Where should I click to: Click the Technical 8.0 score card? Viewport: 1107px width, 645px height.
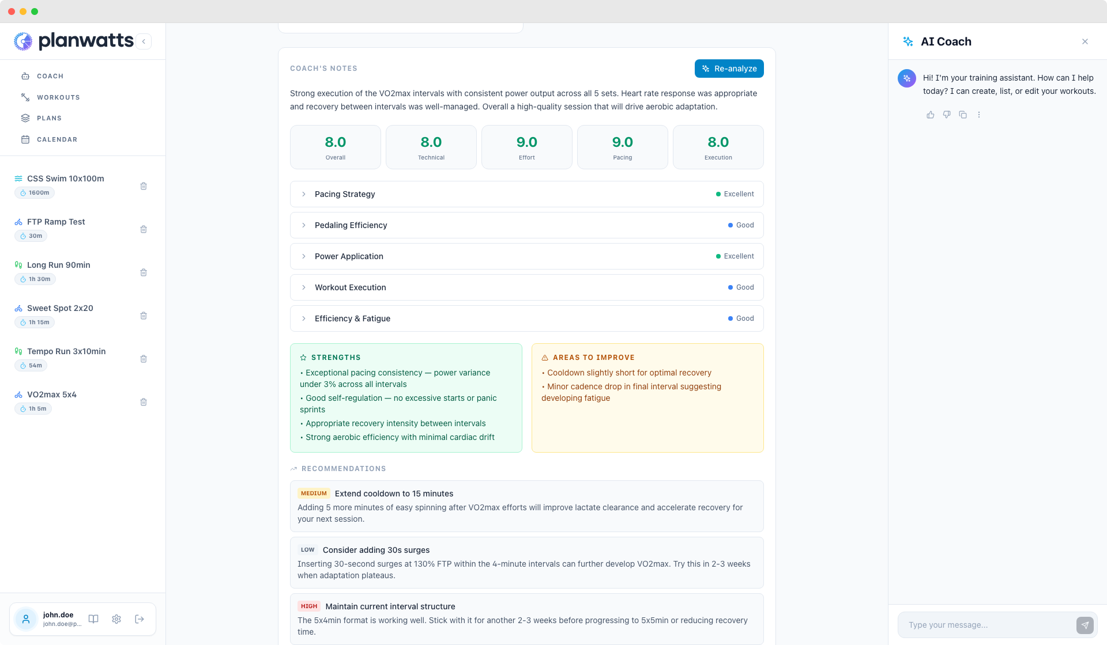(x=431, y=147)
